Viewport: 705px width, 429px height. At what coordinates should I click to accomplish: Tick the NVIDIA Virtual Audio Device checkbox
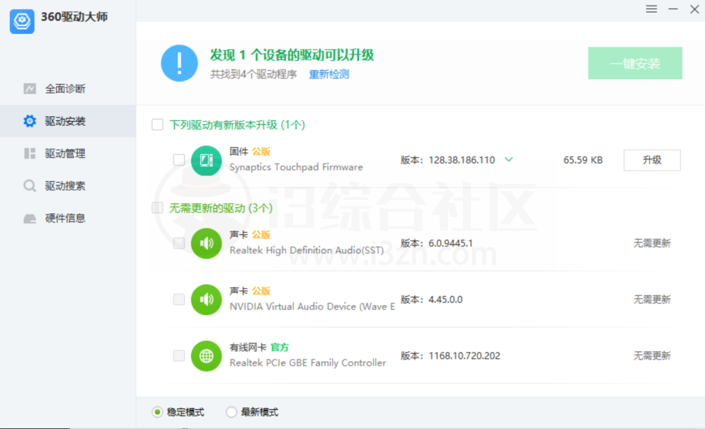[x=179, y=299]
